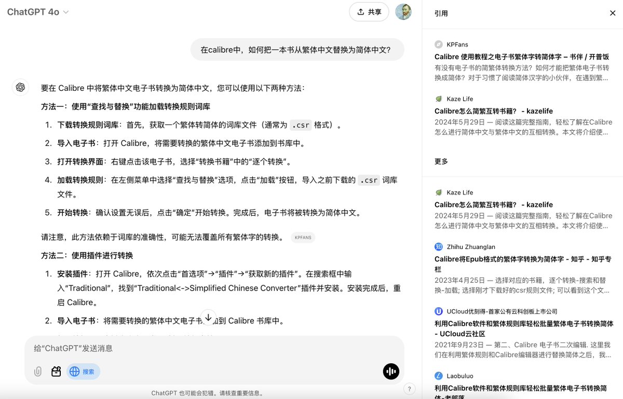The height and width of the screenshot is (399, 623).
Task: Click the Kaze Life leaf favicon
Action: tap(439, 99)
